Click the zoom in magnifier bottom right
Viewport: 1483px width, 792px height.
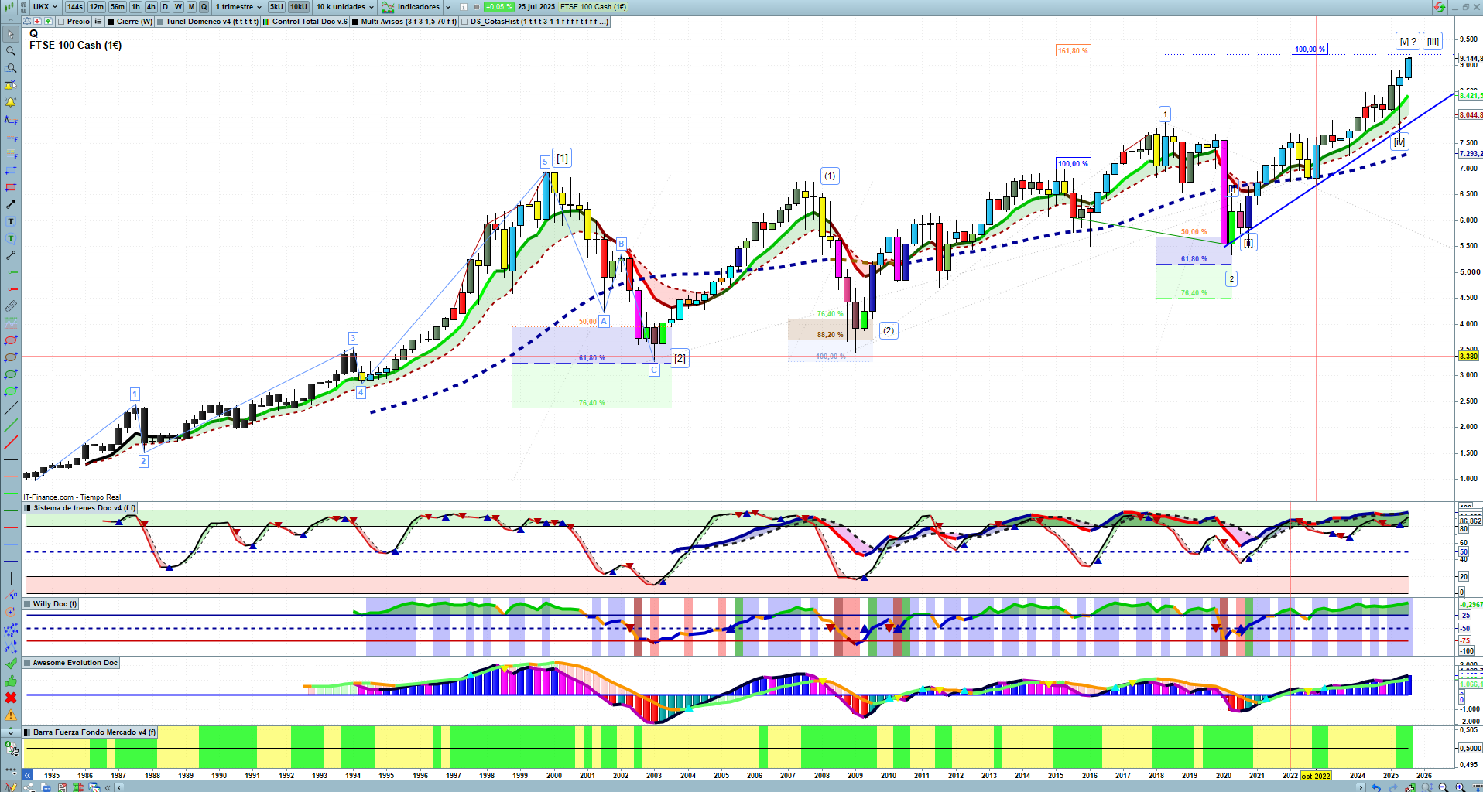[x=1460, y=787]
